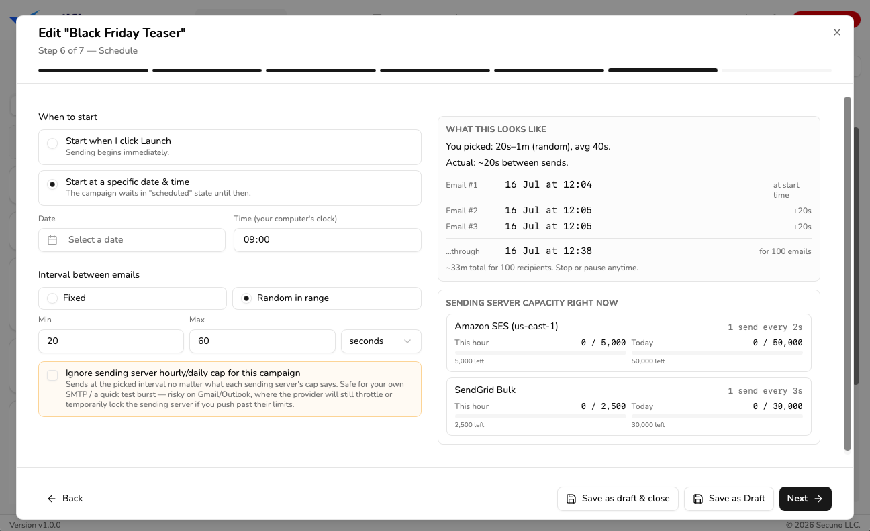This screenshot has width=870, height=531.
Task: Go to the fourth step progress segment
Action: coord(435,70)
